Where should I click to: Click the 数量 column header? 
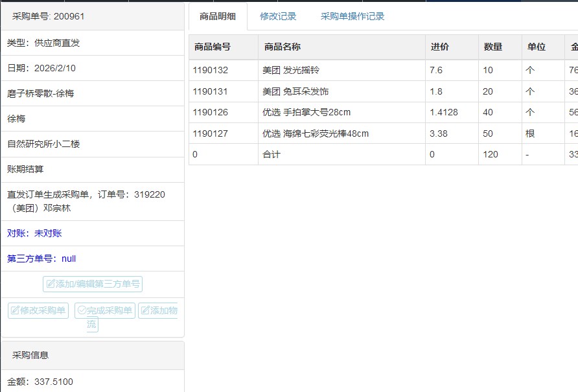[493, 47]
